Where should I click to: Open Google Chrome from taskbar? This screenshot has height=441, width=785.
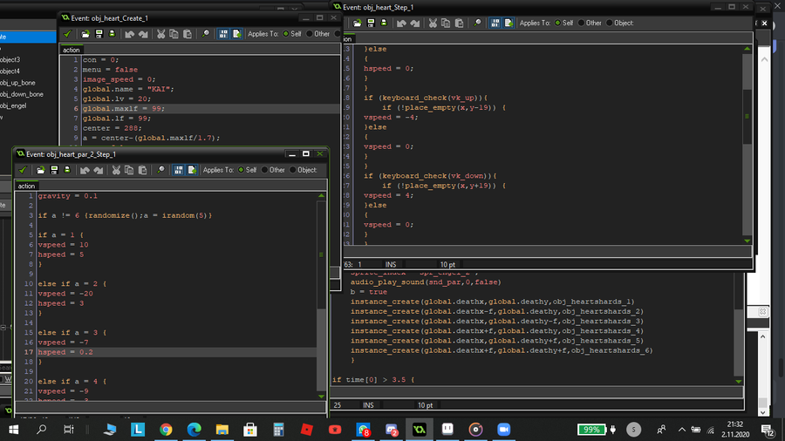(x=166, y=430)
